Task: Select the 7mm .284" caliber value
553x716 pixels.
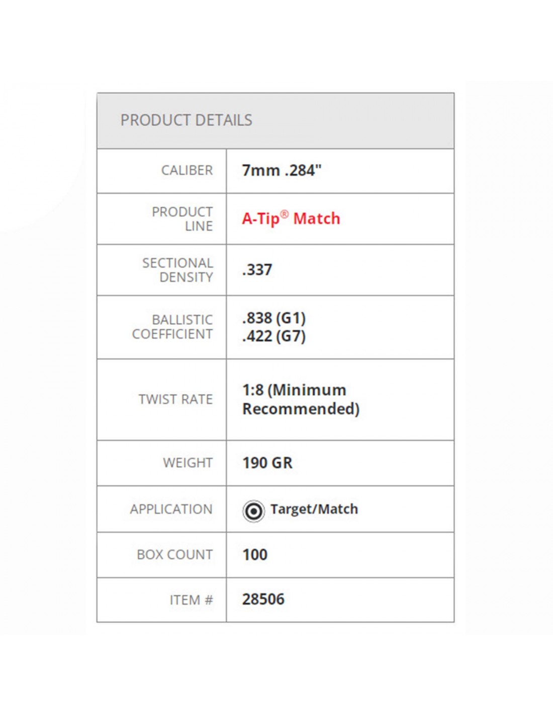Action: coord(282,170)
